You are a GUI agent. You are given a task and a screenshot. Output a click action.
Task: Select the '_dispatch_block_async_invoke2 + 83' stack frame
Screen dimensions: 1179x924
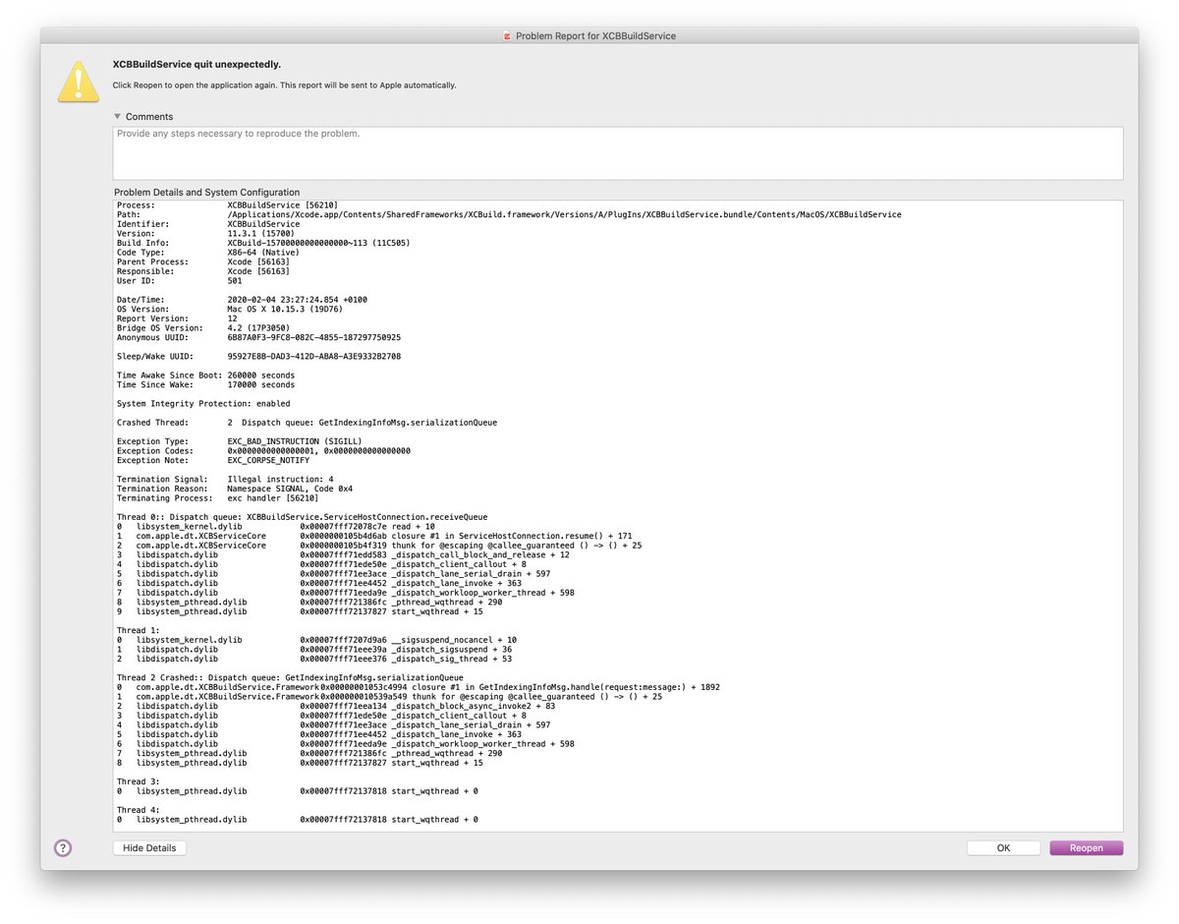pyautogui.click(x=336, y=706)
